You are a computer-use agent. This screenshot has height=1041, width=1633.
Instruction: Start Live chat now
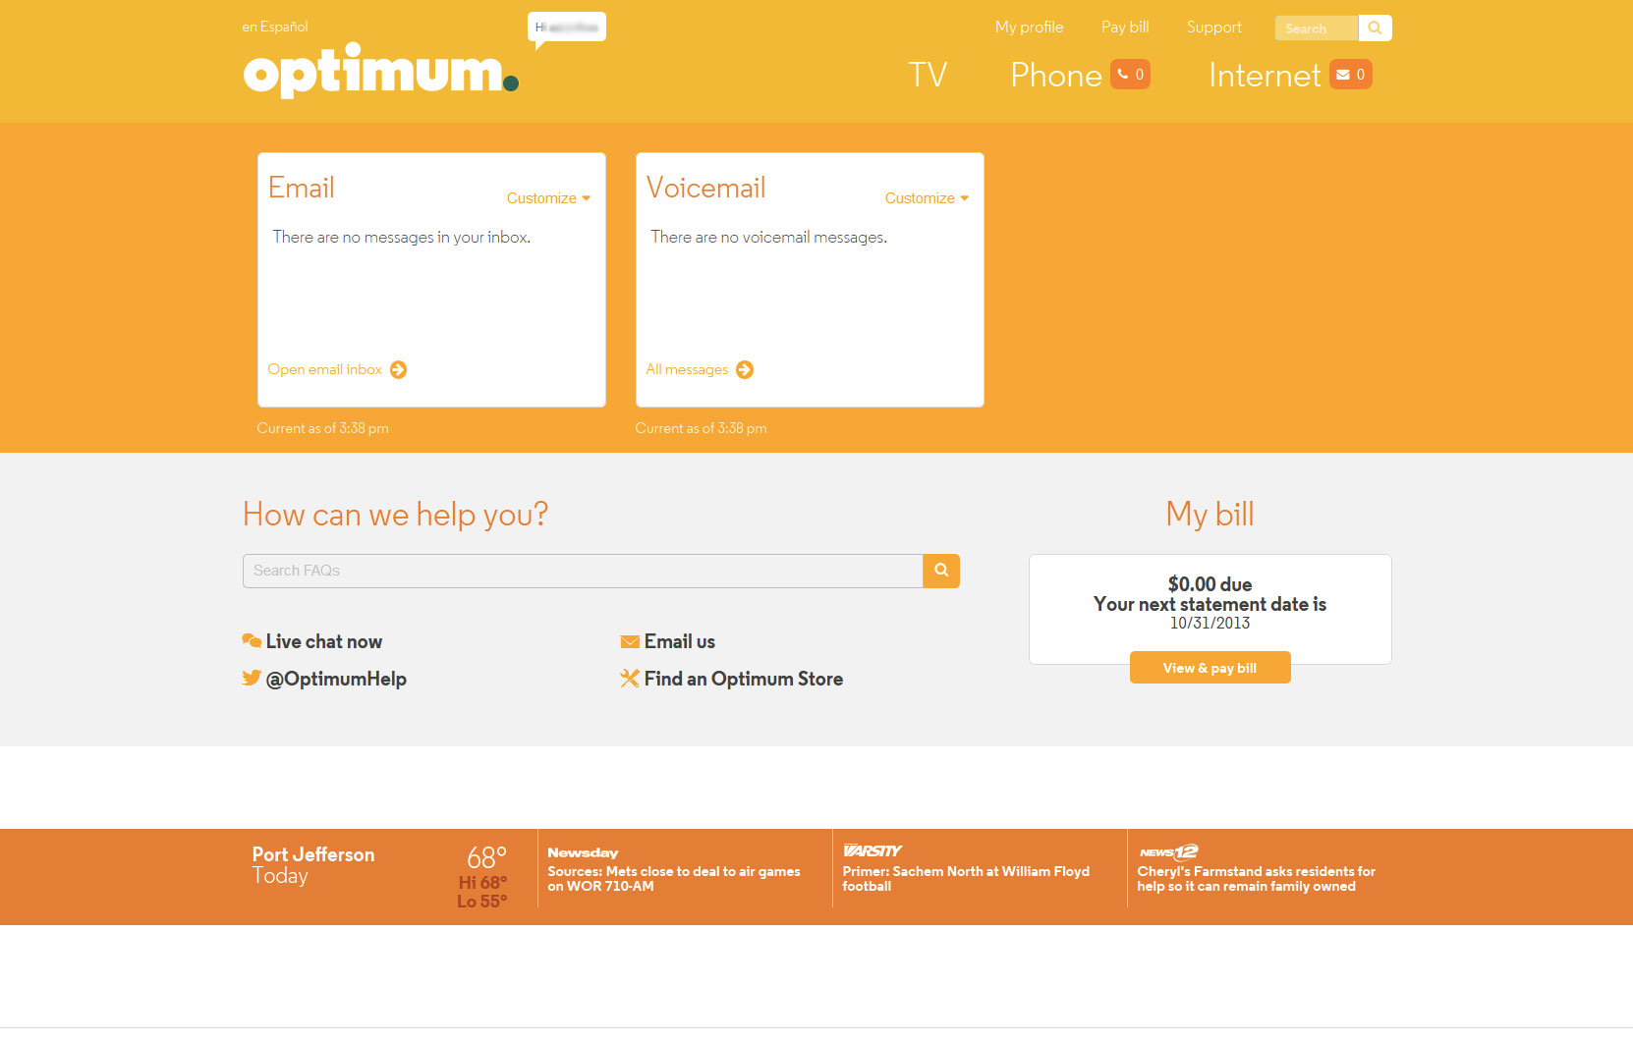tap(324, 641)
